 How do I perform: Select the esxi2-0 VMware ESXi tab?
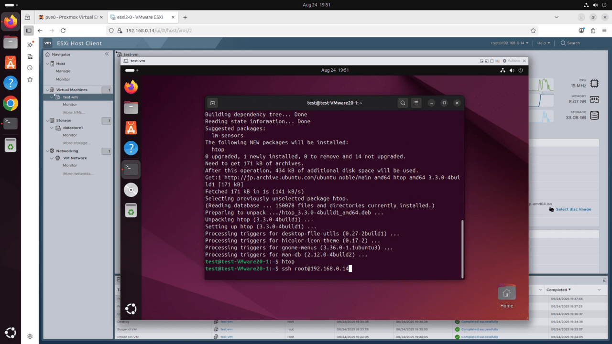point(142,17)
